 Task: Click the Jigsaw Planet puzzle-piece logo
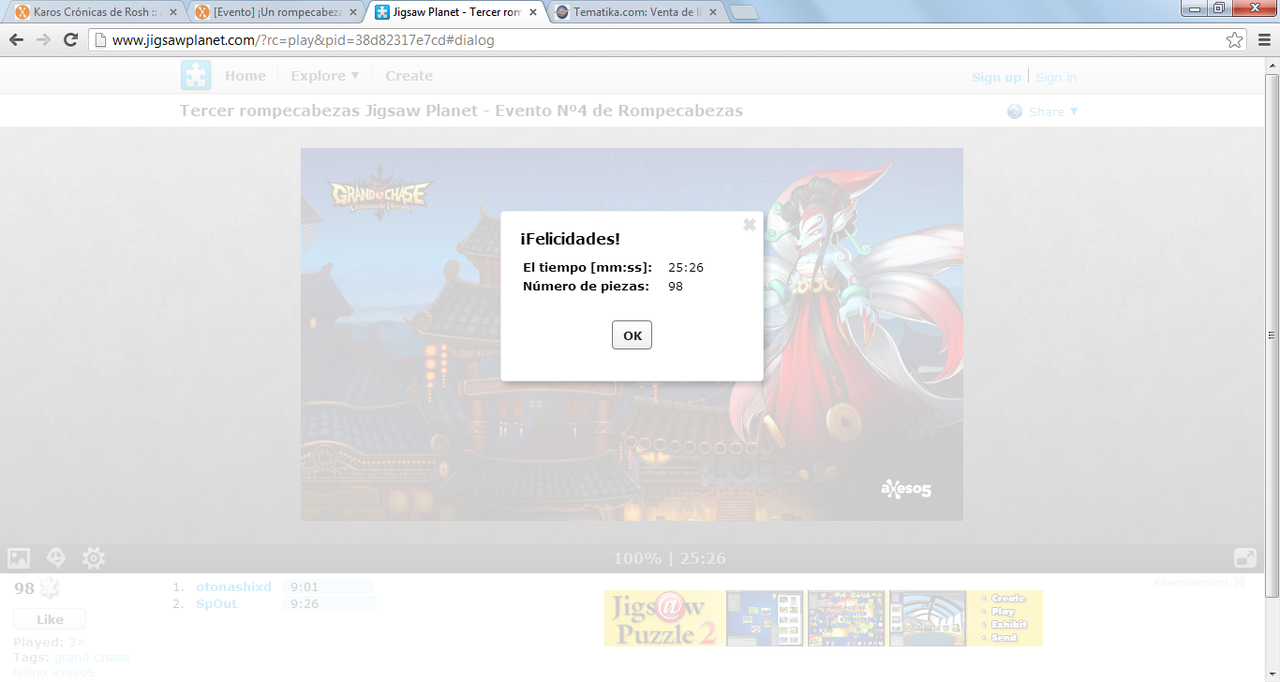click(196, 76)
